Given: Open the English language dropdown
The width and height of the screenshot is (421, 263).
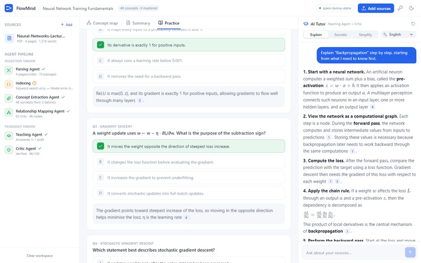Looking at the screenshot, I should 398,34.
